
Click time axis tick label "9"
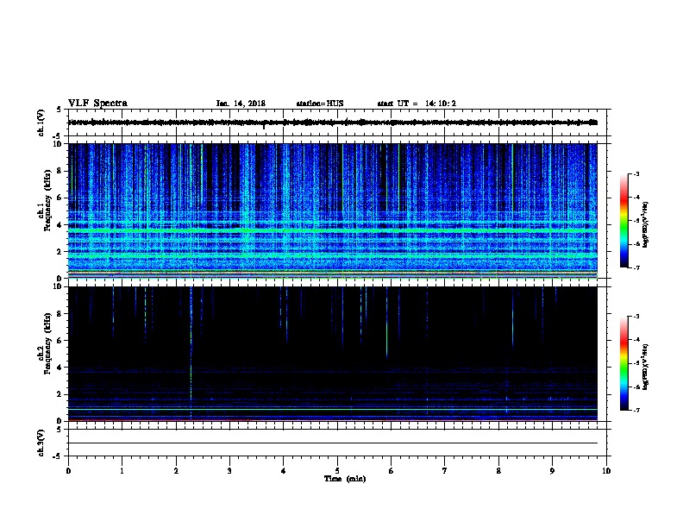pos(552,470)
